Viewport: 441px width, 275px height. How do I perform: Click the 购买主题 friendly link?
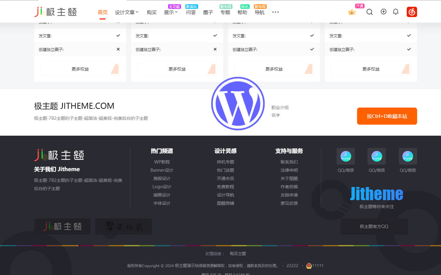click(x=238, y=254)
